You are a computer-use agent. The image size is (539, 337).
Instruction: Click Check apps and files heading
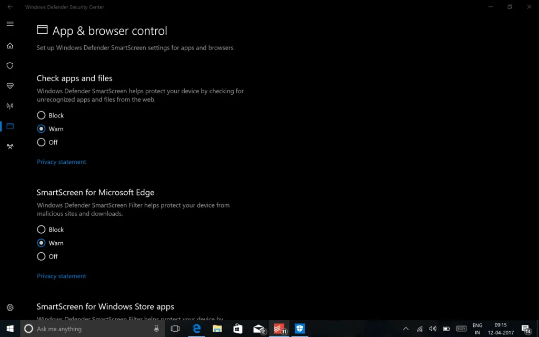(75, 78)
